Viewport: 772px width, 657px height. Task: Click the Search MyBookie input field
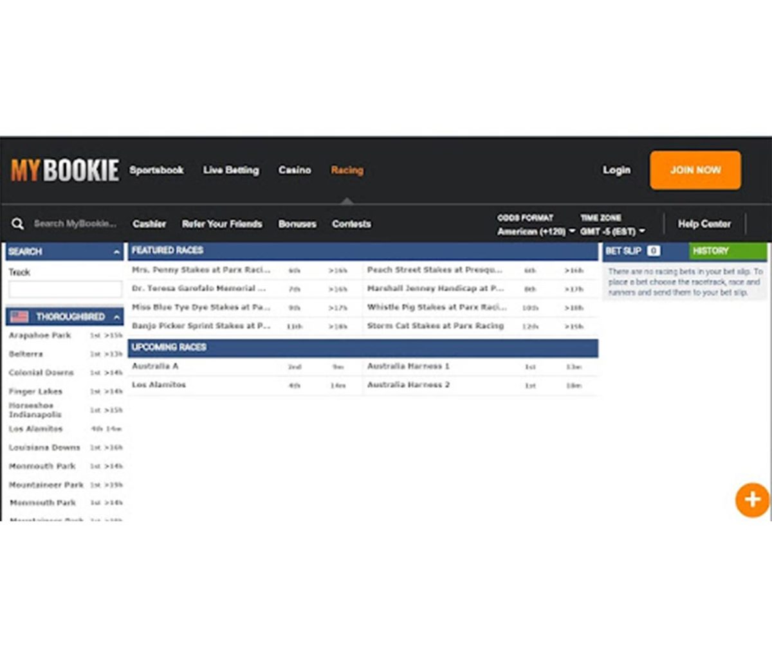coord(75,224)
